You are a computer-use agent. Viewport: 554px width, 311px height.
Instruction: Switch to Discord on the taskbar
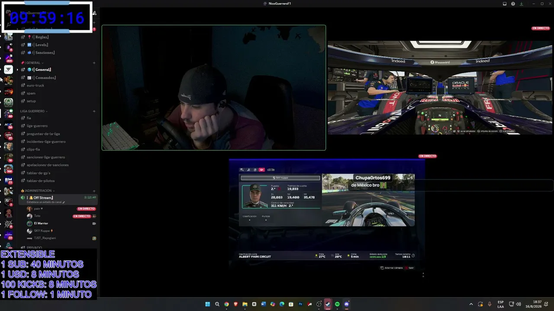click(x=347, y=304)
